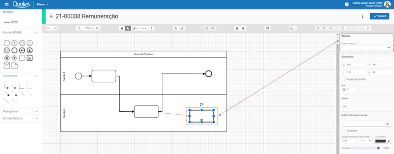Image resolution: width=394 pixels, height=154 pixels.
Task: Open the shape tool dropdown in toolbar
Action: pyautogui.click(x=135, y=28)
